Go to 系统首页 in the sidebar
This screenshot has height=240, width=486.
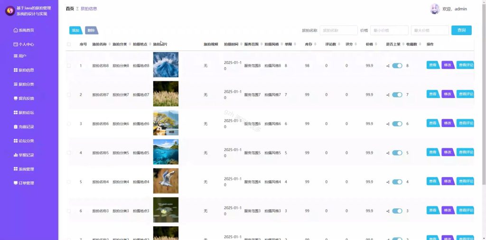coord(24,30)
